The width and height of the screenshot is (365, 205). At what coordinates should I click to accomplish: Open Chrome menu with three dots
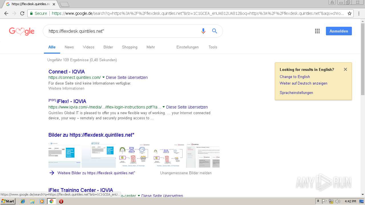pyautogui.click(x=359, y=13)
